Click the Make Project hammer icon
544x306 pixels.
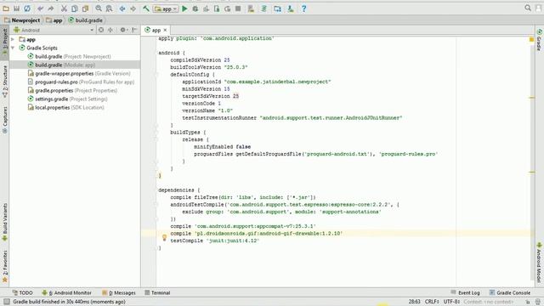coord(146,8)
